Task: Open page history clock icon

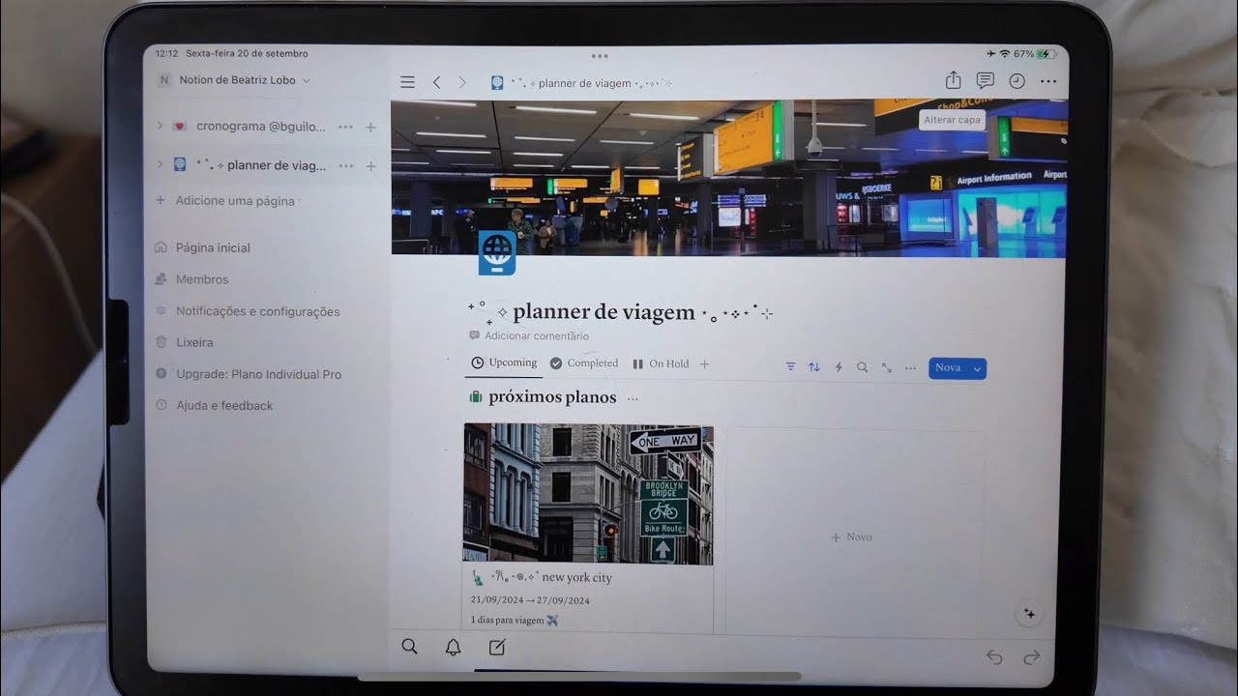Action: 1017,81
